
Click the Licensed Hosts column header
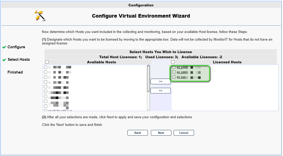pos(227,62)
